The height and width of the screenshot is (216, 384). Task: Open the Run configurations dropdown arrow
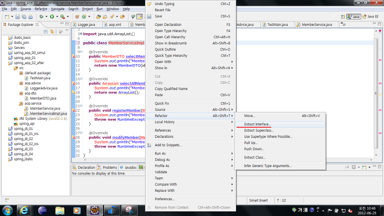tap(57, 17)
